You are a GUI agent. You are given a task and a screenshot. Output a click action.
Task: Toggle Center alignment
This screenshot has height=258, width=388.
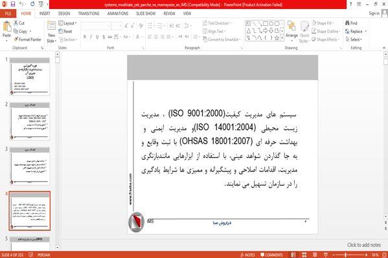point(156,37)
